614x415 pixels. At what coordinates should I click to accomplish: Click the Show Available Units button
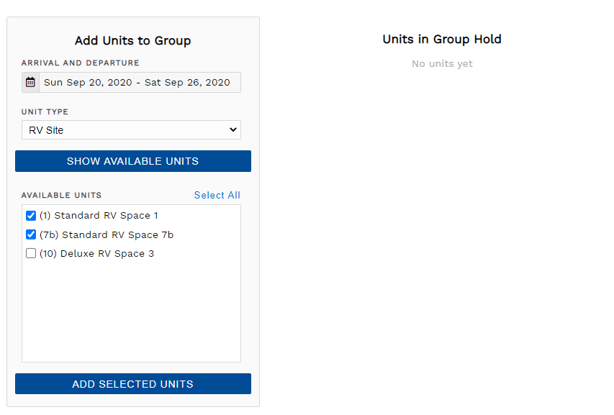(x=132, y=160)
